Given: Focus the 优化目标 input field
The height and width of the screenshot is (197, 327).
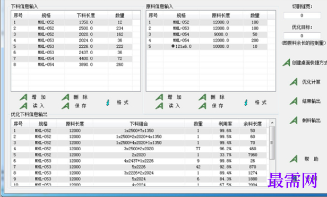Looking at the screenshot, I should (x=302, y=36).
